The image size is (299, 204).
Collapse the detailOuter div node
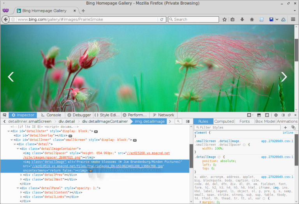pos(9,131)
